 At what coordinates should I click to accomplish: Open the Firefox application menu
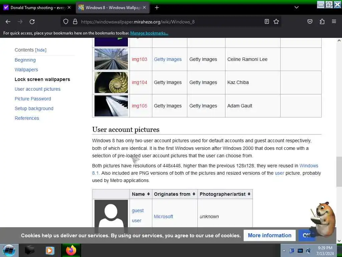click(x=334, y=22)
